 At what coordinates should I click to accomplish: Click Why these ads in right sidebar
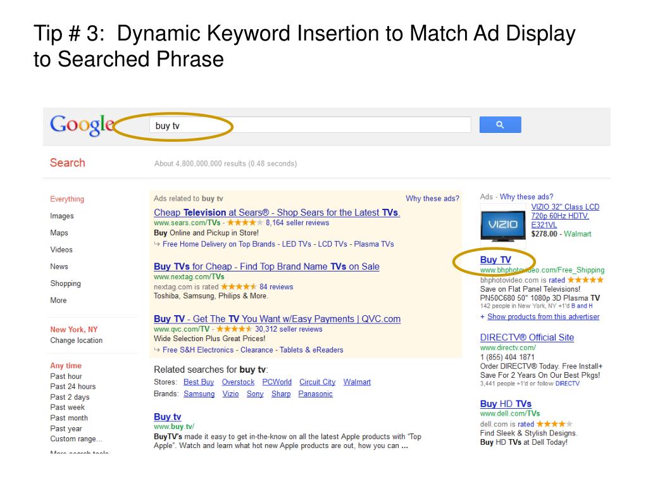pyautogui.click(x=526, y=197)
